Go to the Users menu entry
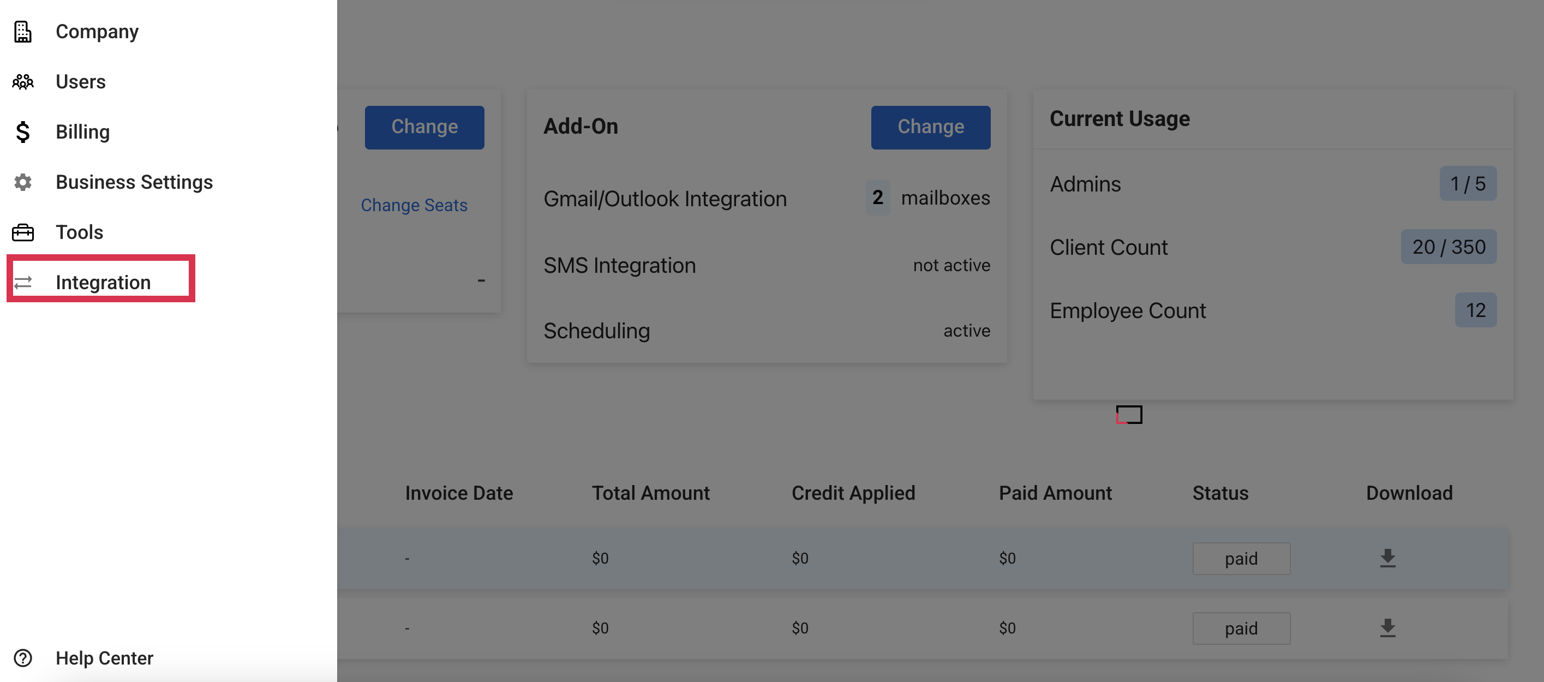This screenshot has width=1544, height=682. (x=80, y=81)
